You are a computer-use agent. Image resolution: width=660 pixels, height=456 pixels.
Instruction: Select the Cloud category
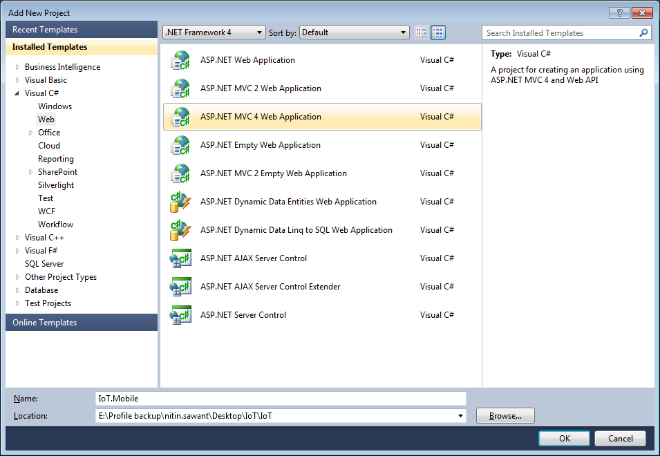[x=49, y=146]
